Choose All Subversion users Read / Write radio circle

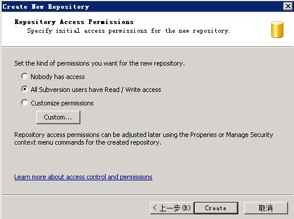pos(25,89)
